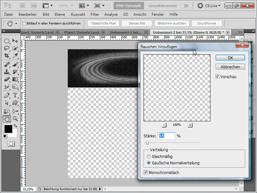This screenshot has height=193, width=257.
Task: Select the Sponge tool
Action: (x=15, y=87)
